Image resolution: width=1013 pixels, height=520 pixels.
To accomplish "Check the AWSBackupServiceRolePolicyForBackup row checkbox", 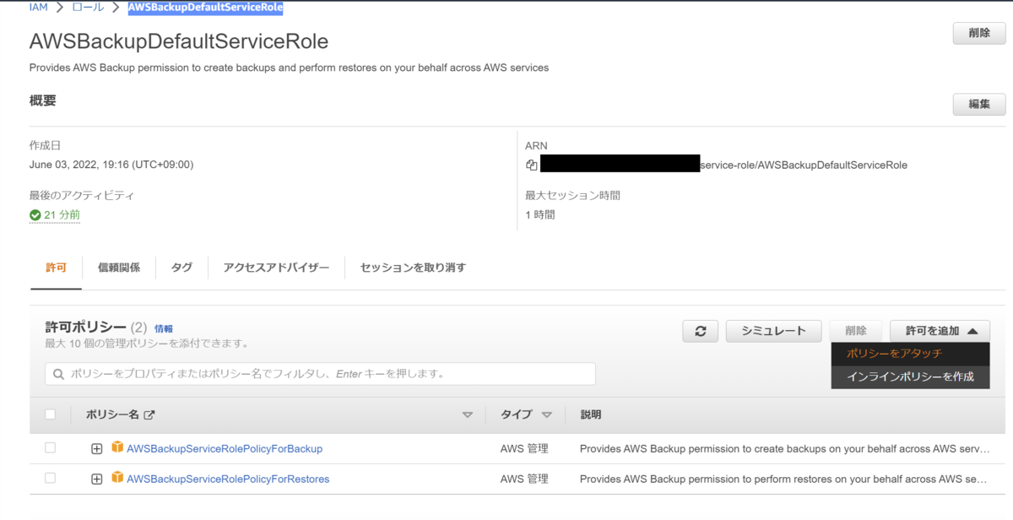I will (x=50, y=447).
